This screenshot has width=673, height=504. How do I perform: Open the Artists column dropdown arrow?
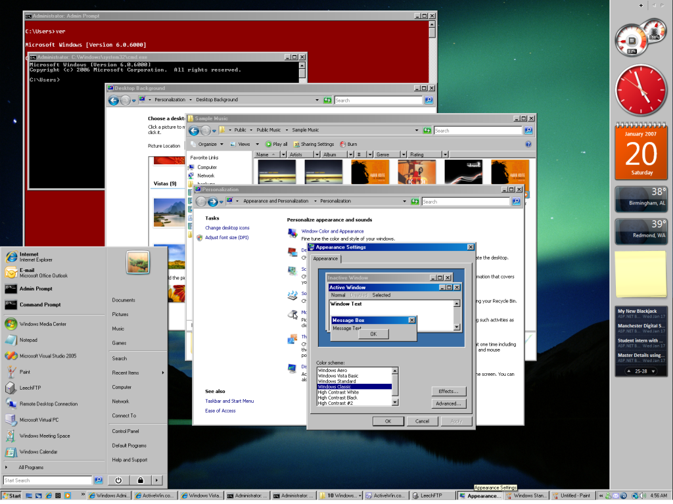(317, 154)
